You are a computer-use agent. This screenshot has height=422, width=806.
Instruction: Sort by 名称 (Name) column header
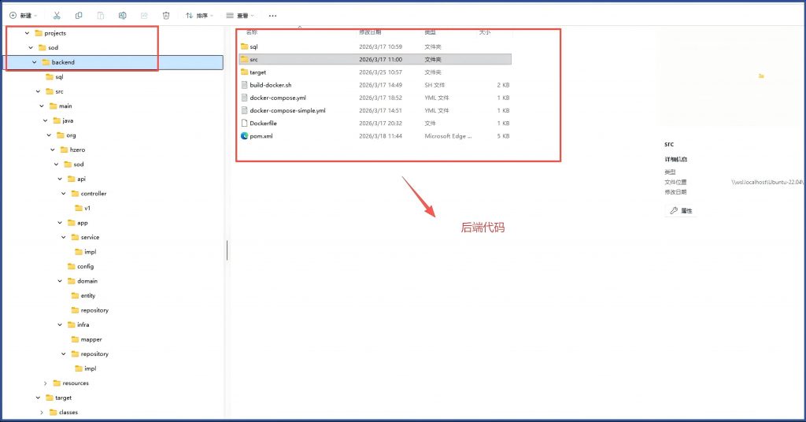[251, 32]
